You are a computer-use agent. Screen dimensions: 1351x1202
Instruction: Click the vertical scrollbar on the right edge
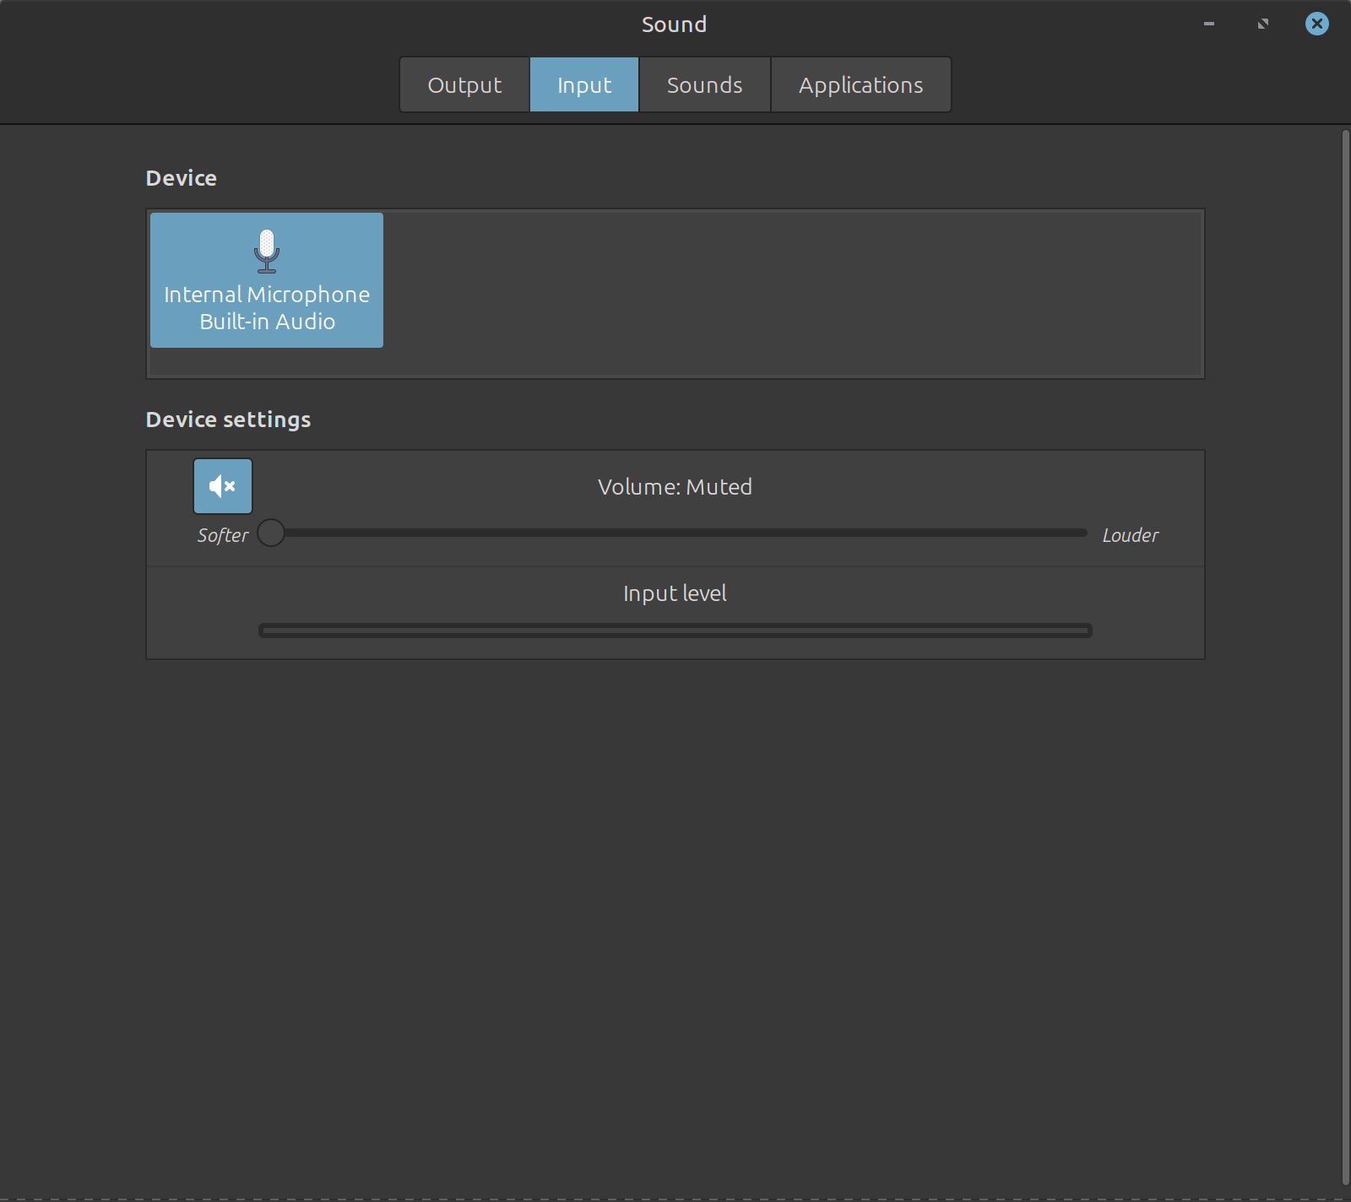tap(1345, 658)
